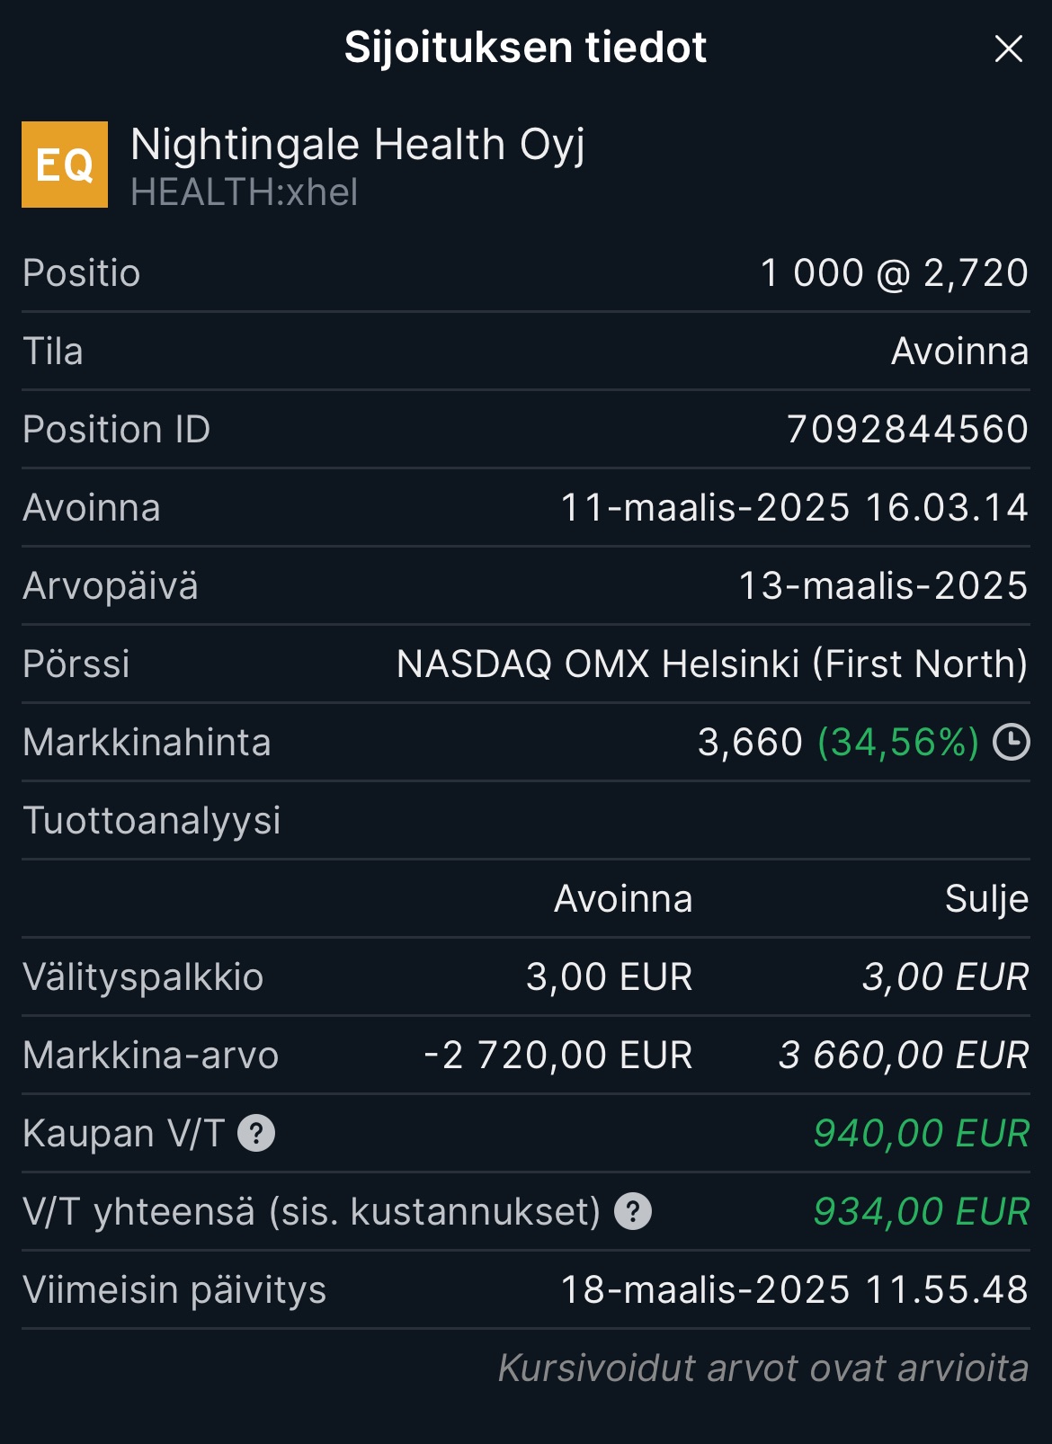1052x1444 pixels.
Task: Open help icon for V/T yhteensä
Action: pyautogui.click(x=633, y=1211)
